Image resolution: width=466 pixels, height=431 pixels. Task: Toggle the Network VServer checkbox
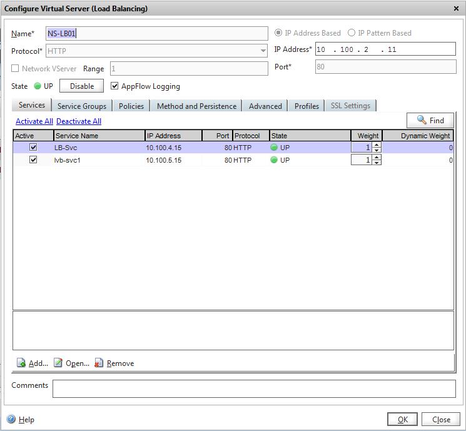pyautogui.click(x=15, y=68)
